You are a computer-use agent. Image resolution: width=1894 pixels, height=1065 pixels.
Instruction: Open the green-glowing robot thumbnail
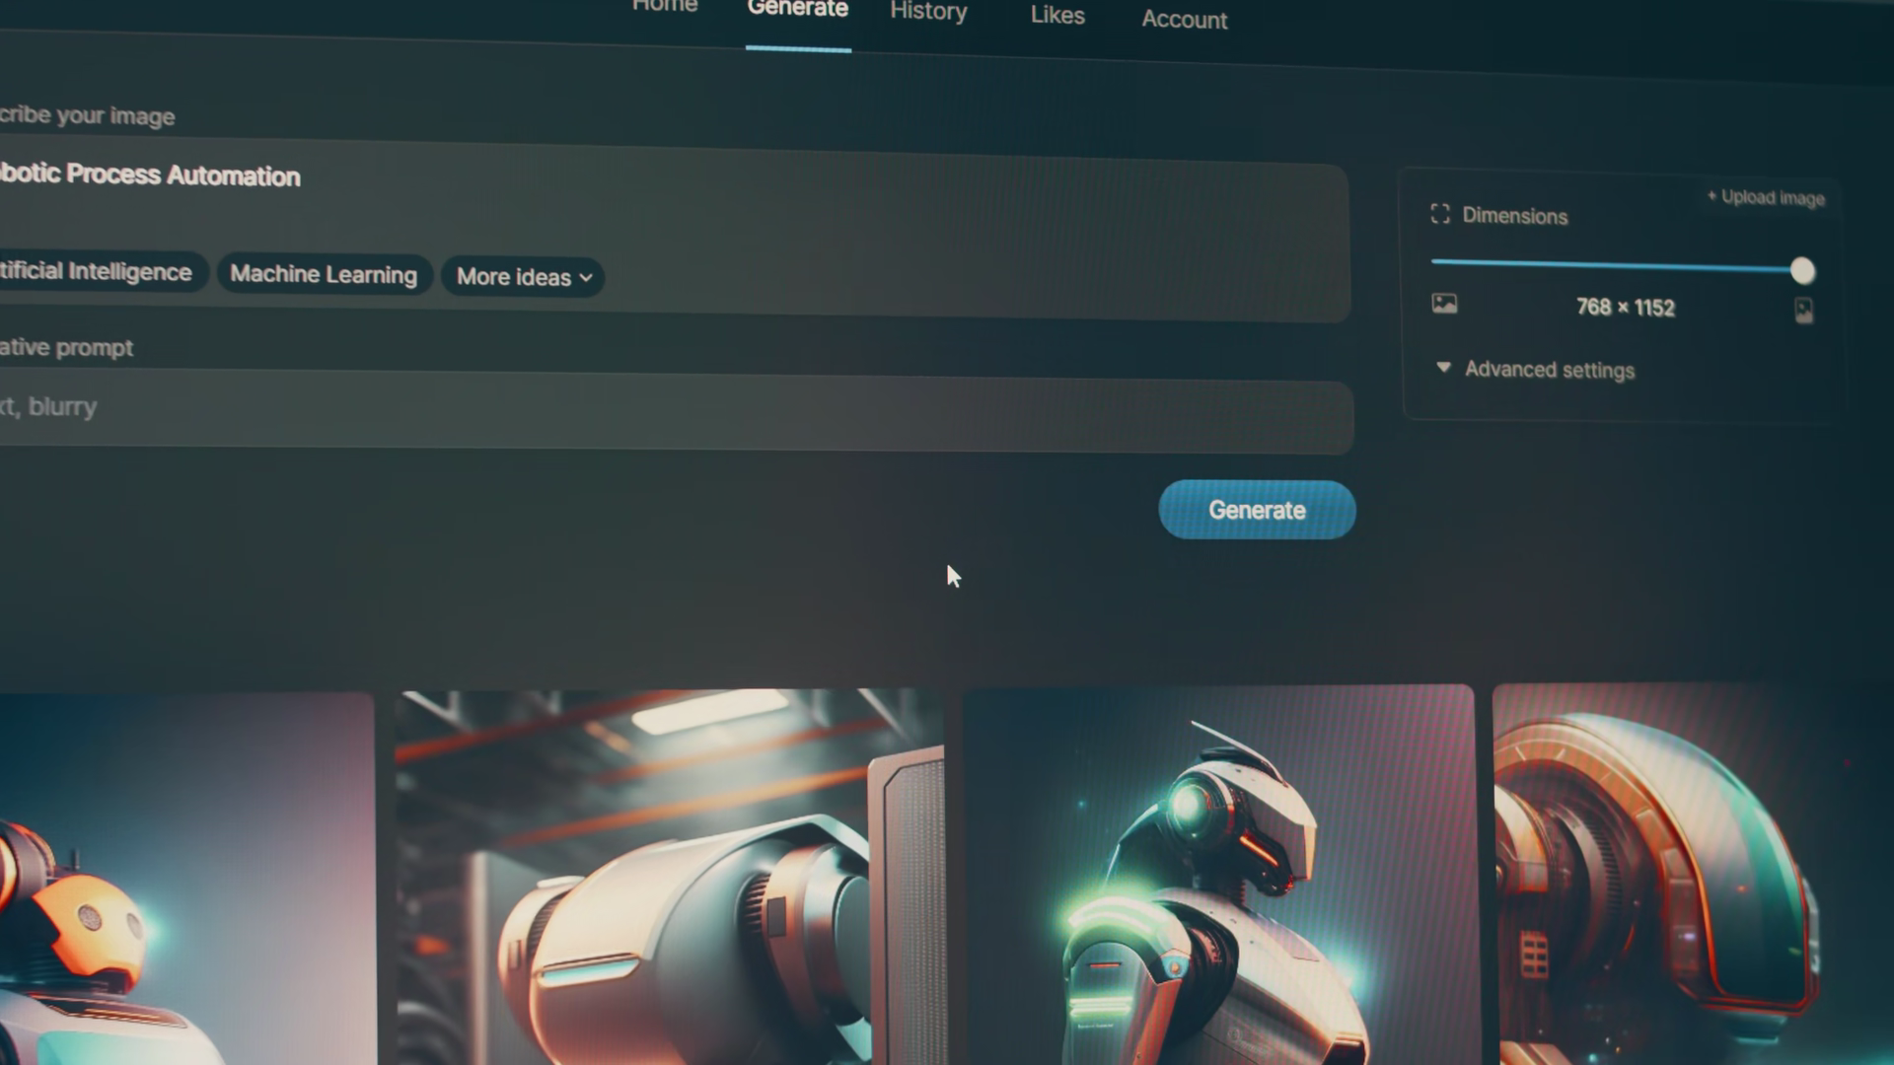[x=1217, y=878]
